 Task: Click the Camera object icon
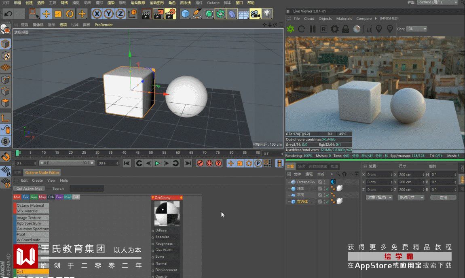click(255, 14)
